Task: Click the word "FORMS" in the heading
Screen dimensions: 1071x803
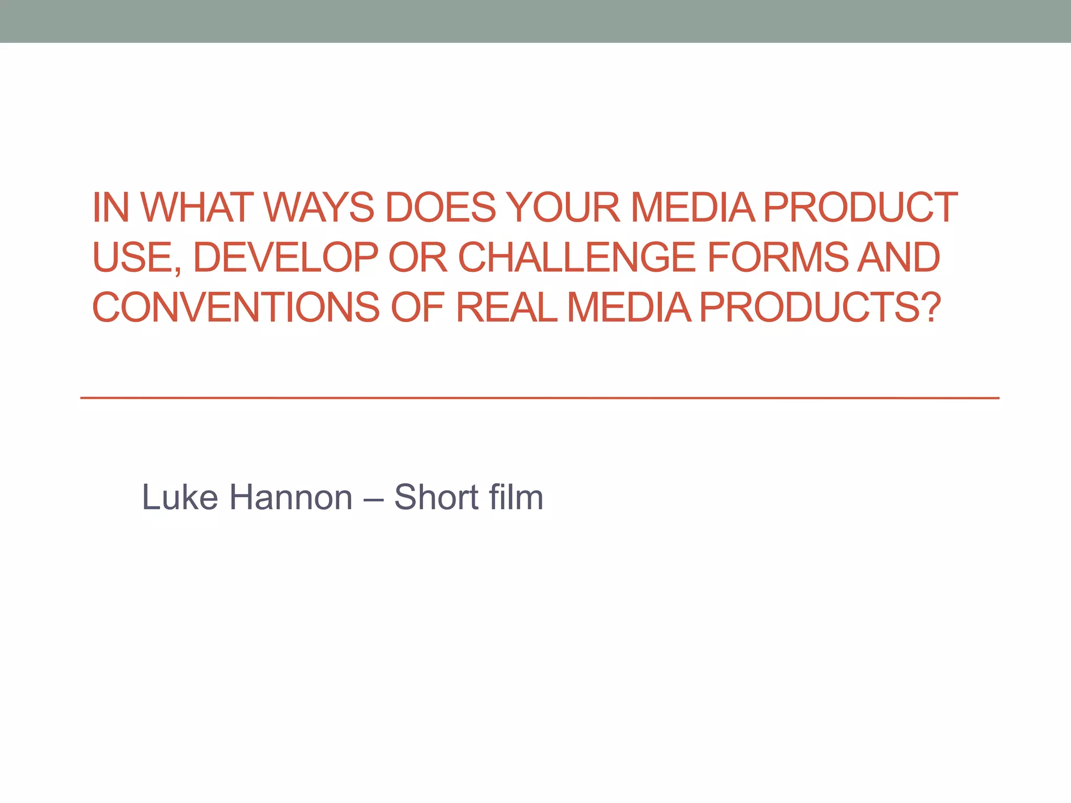Action: coord(777,257)
